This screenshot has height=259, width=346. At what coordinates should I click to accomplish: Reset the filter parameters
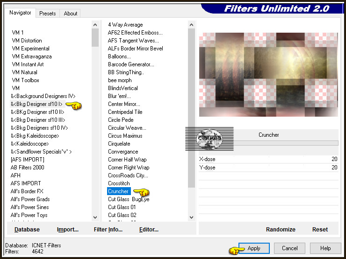click(320, 230)
